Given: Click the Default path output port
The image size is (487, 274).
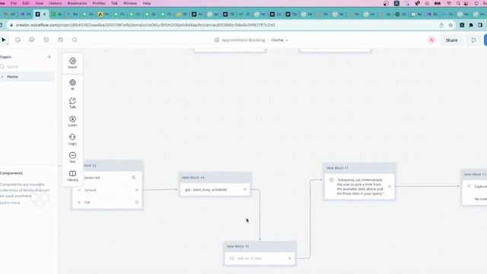Looking at the screenshot, I should coord(137,190).
